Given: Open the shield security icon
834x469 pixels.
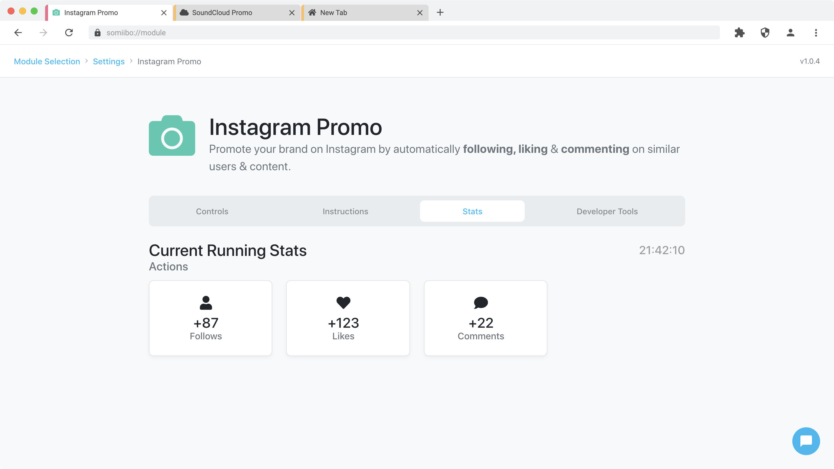Looking at the screenshot, I should click(765, 33).
